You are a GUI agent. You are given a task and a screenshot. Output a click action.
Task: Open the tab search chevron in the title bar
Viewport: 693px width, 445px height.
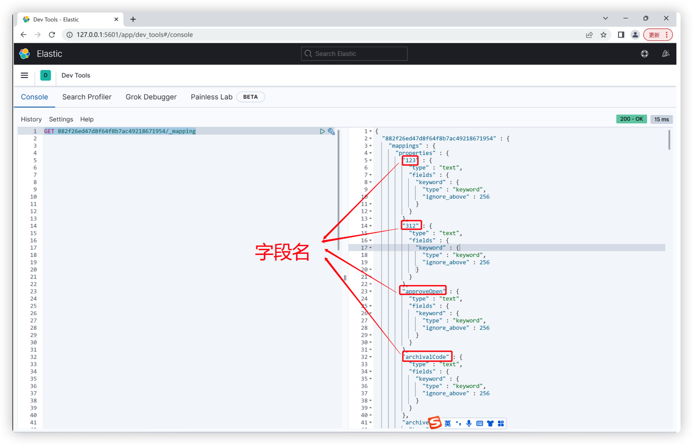coord(605,18)
